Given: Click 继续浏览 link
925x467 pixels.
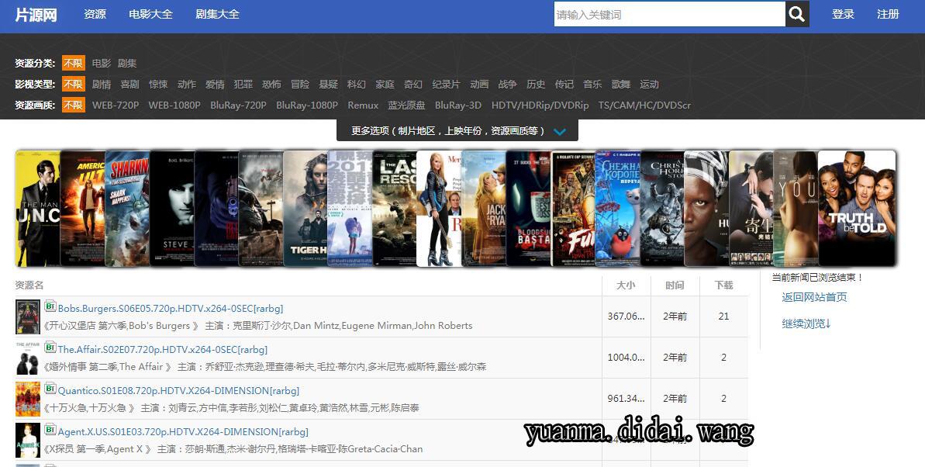Looking at the screenshot, I should [x=806, y=323].
